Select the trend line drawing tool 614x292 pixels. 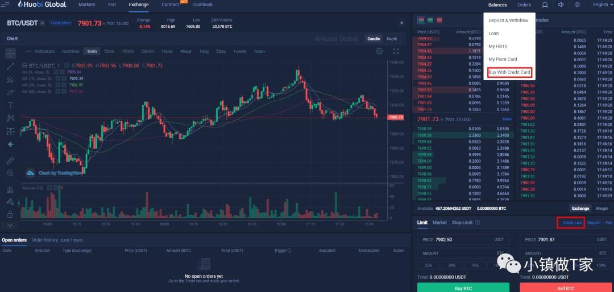(11, 66)
